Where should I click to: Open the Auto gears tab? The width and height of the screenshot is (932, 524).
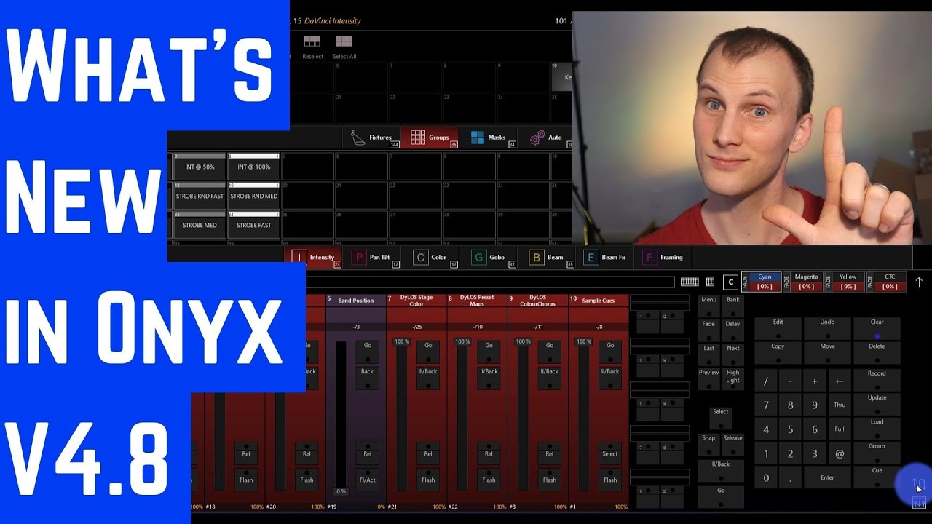(546, 137)
